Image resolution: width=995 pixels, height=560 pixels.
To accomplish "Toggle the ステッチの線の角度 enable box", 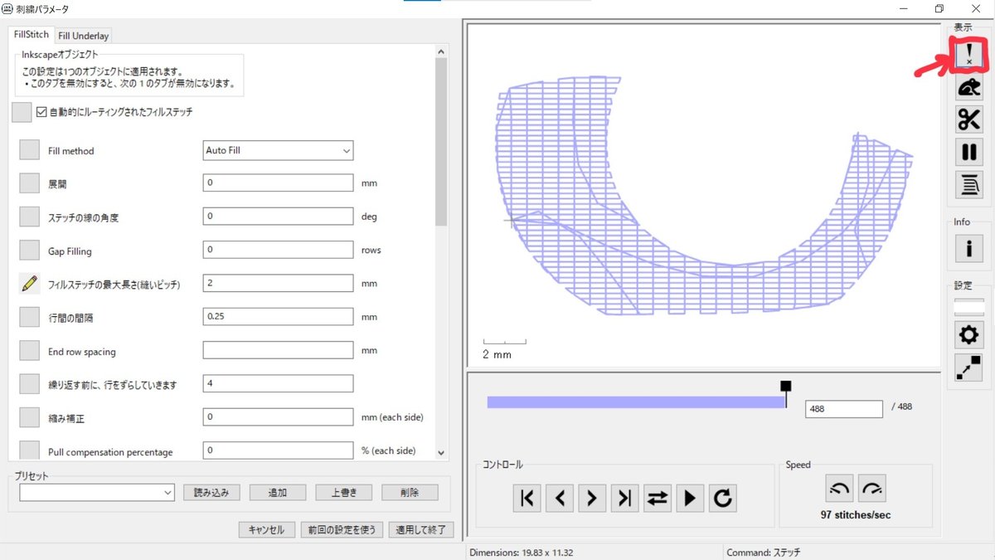I will point(30,217).
